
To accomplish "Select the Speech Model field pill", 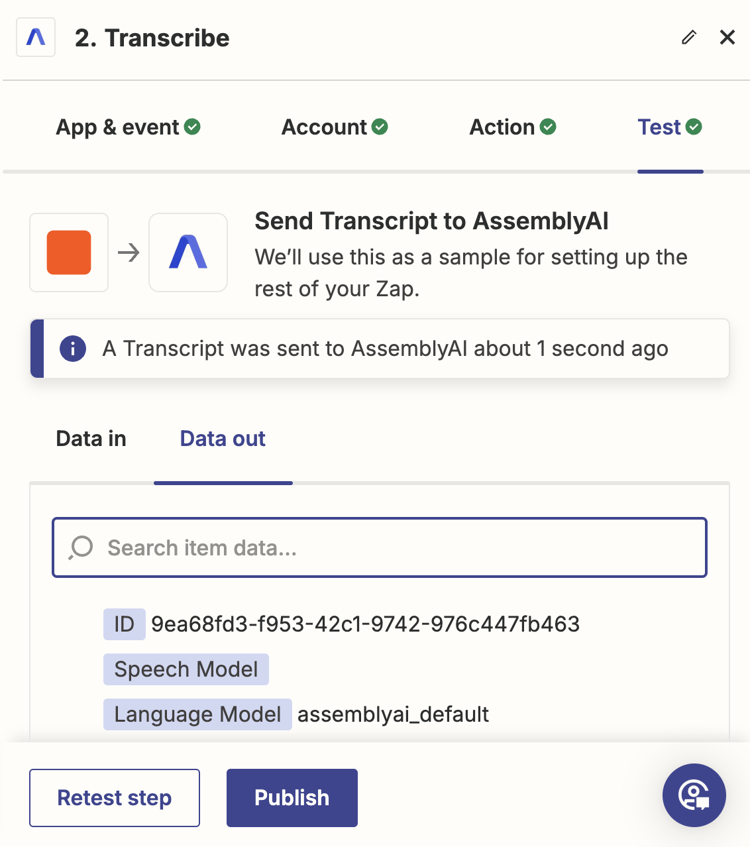I will (186, 669).
